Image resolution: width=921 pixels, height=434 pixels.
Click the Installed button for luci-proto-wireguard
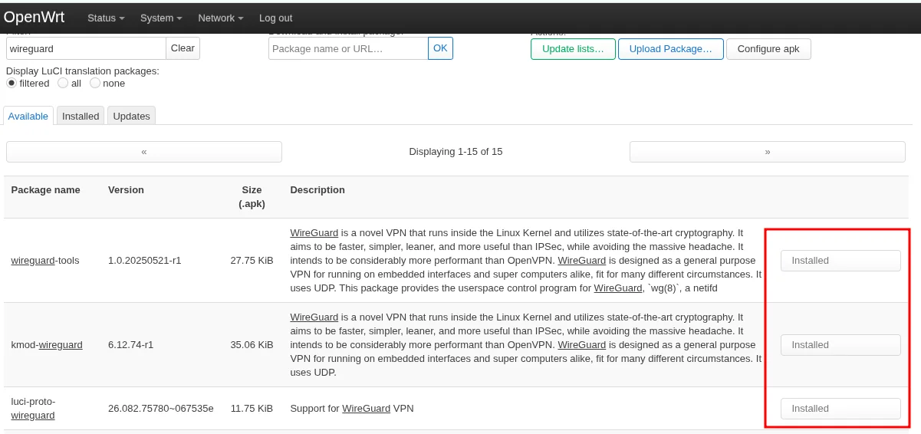(840, 409)
